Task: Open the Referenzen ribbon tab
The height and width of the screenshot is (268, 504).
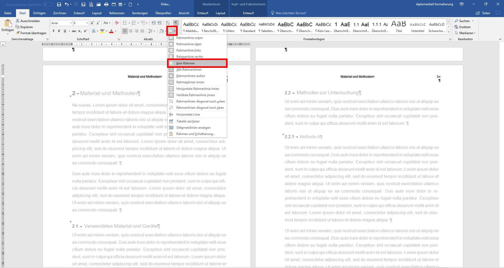Action: tap(117, 13)
